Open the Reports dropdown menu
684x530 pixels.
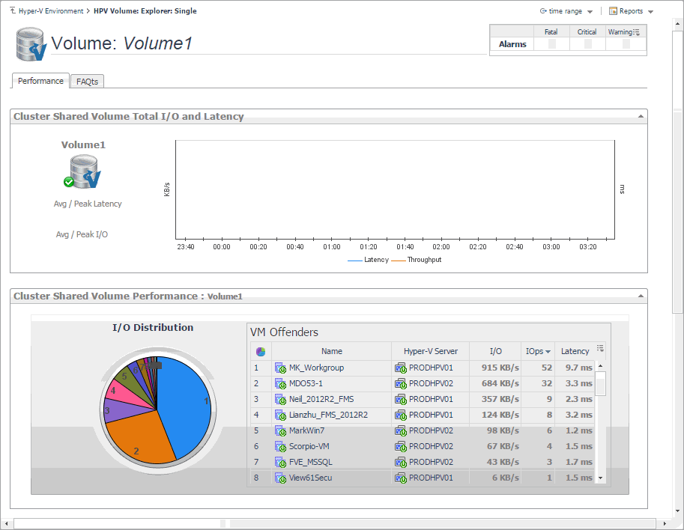[x=631, y=11]
